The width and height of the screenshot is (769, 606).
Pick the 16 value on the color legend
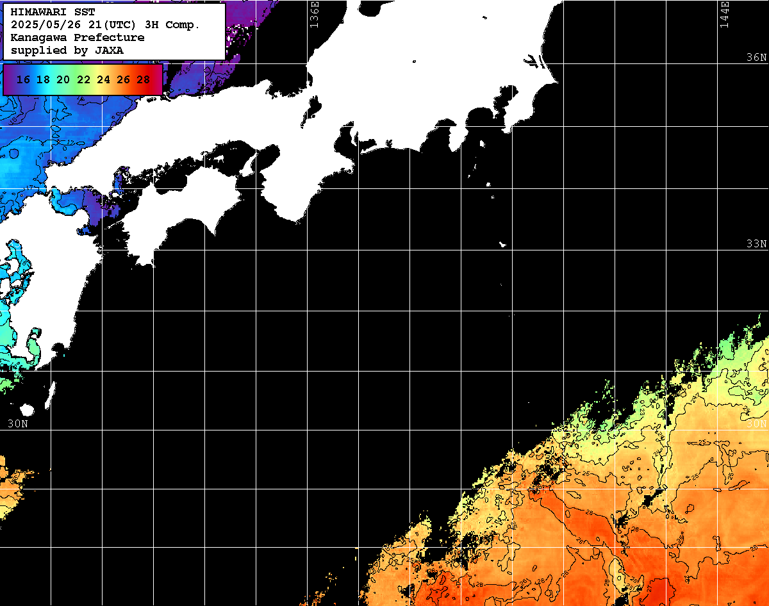(x=24, y=79)
